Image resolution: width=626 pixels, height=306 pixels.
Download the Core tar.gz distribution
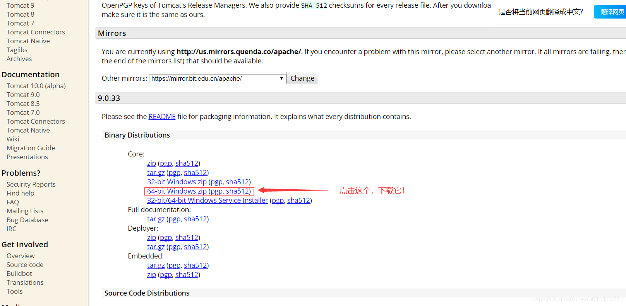(156, 173)
